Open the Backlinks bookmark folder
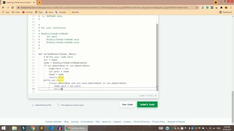234x131 pixels. [73, 12]
